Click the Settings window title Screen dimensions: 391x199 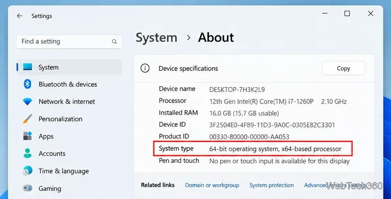[x=42, y=16]
